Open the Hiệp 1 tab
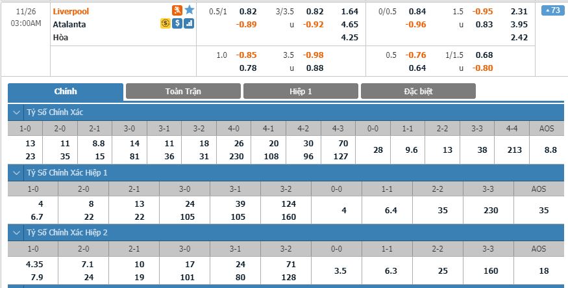 tap(301, 92)
